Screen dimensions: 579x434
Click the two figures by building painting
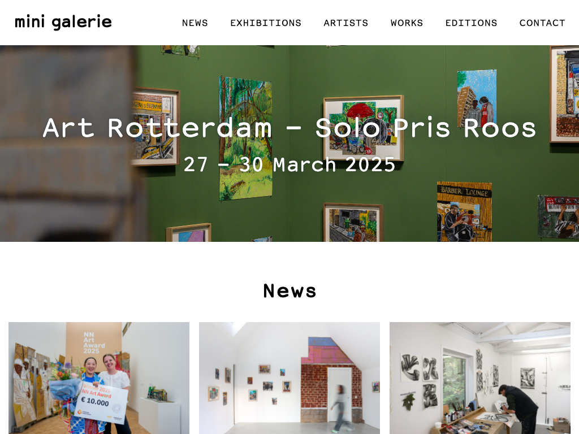(477, 98)
